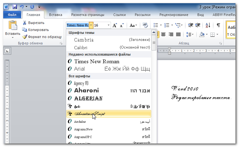Image resolution: width=239 pixels, height=147 pixels.
Task: Apply borders with the borders icon
Action: (212, 35)
